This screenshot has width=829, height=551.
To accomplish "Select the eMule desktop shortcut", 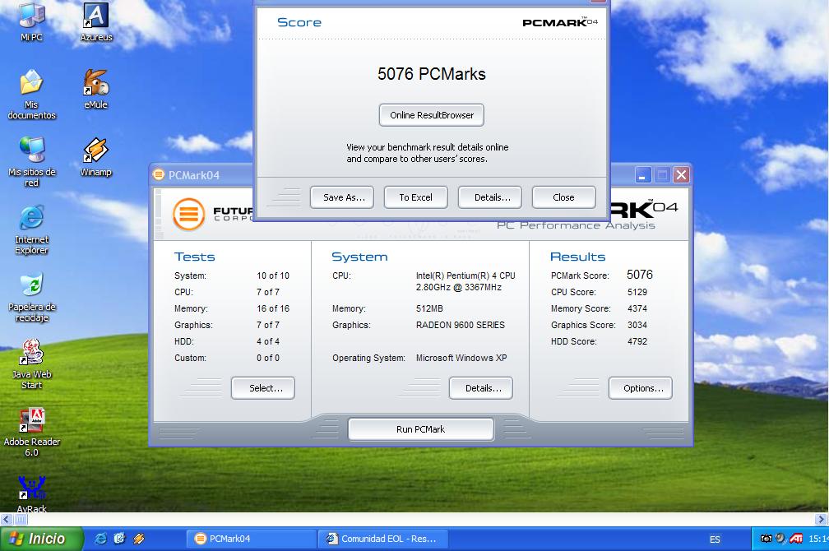I will click(95, 89).
